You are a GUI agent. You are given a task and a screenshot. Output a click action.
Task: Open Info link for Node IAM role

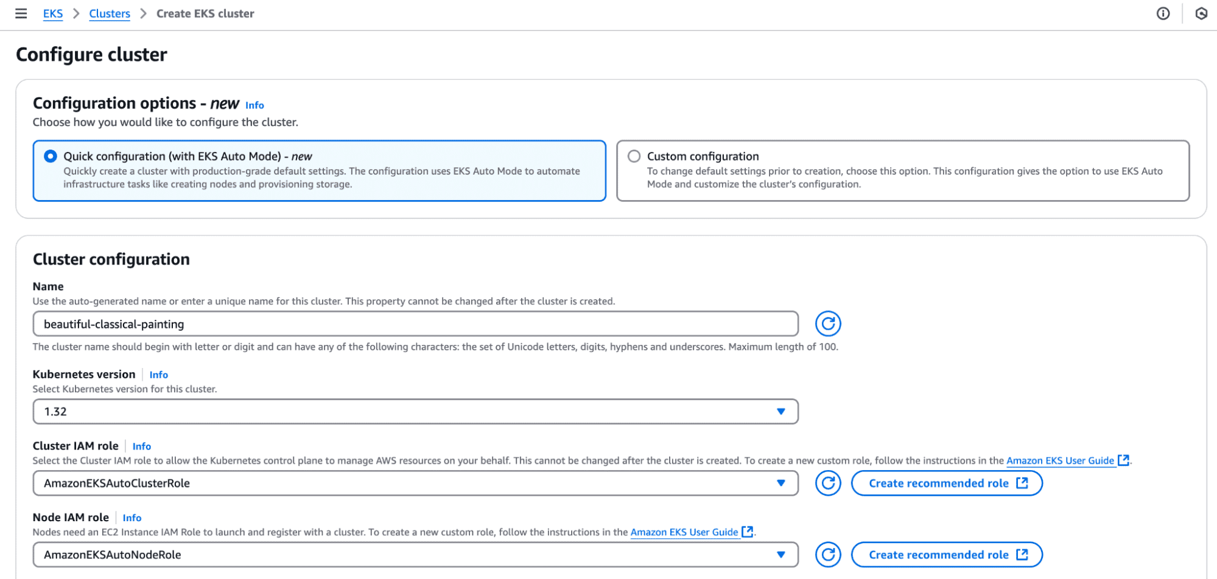point(132,518)
